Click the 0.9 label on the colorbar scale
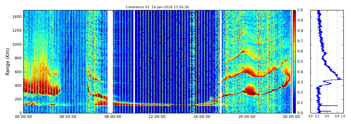 click(300, 20)
